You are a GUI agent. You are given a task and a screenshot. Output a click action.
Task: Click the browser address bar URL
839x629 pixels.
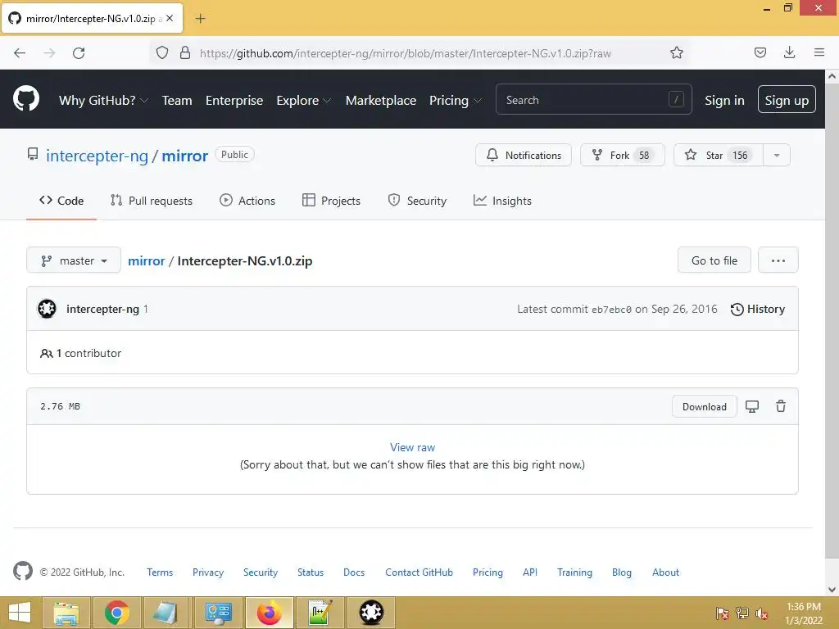[x=405, y=53]
